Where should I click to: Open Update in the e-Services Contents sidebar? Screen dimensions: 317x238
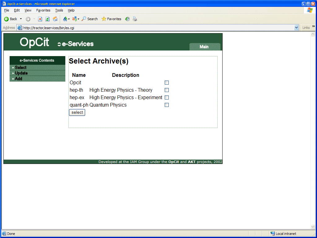click(37, 73)
